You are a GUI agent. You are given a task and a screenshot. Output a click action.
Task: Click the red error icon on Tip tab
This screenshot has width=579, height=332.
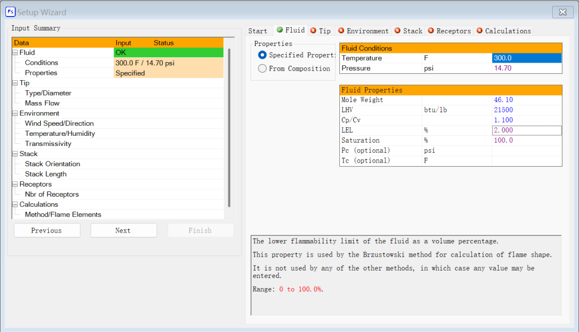click(313, 30)
